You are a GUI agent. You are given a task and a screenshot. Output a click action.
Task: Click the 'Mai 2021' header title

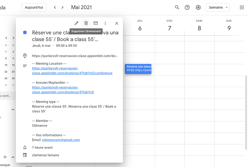click(81, 8)
